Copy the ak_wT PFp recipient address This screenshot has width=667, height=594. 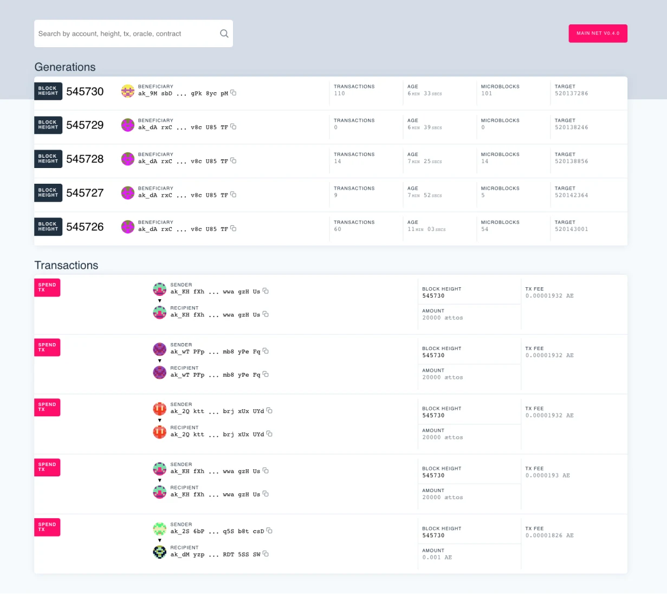(266, 375)
